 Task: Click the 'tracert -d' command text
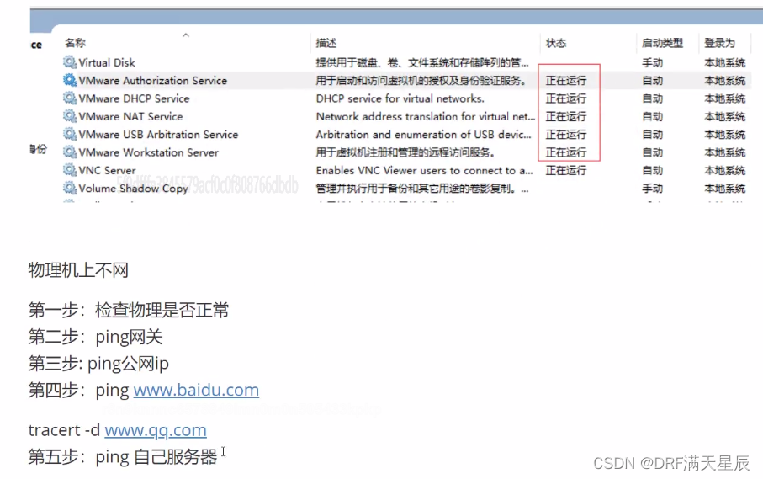click(x=64, y=430)
